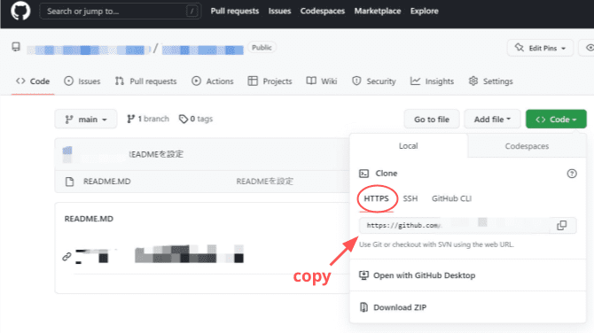Click the GitHub Desktop icon
This screenshot has width=594, height=333.
pos(363,275)
